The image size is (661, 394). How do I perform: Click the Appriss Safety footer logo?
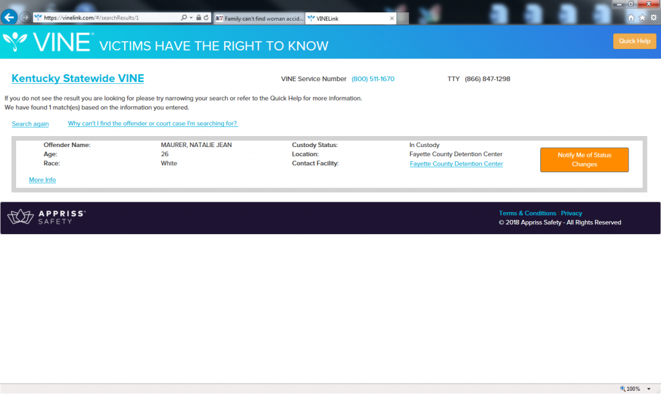point(46,217)
